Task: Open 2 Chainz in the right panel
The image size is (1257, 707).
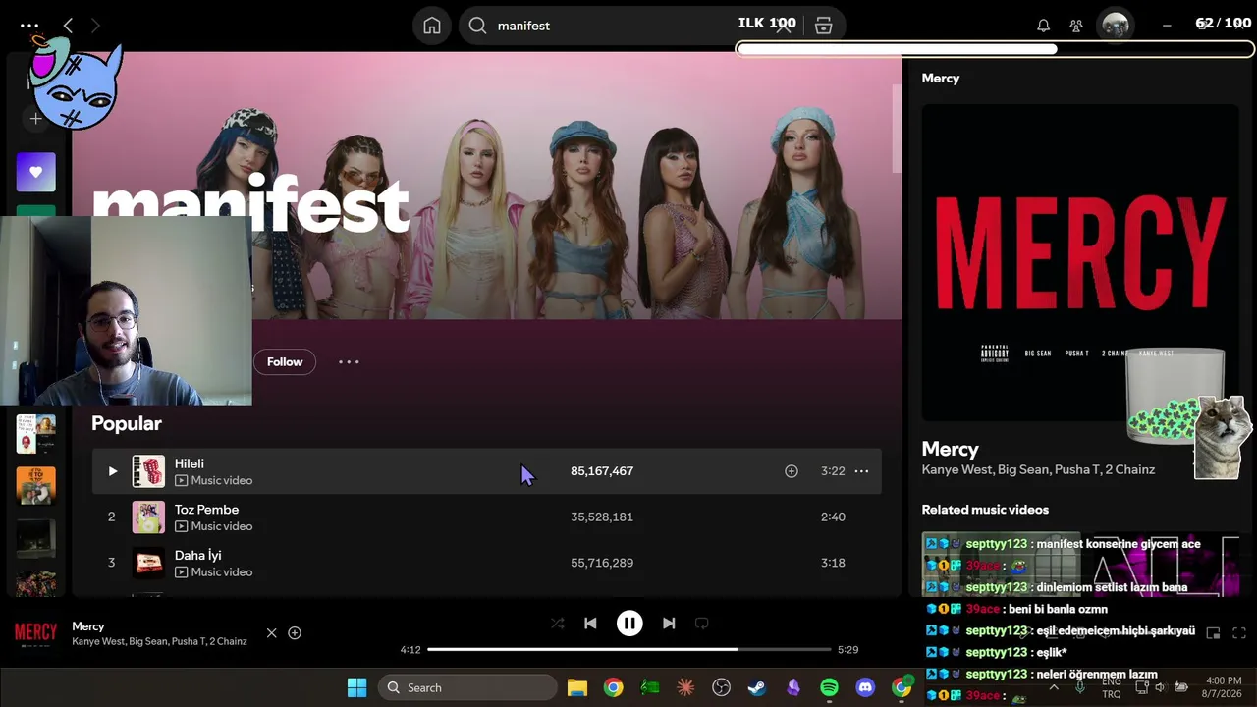Action: click(x=1129, y=469)
